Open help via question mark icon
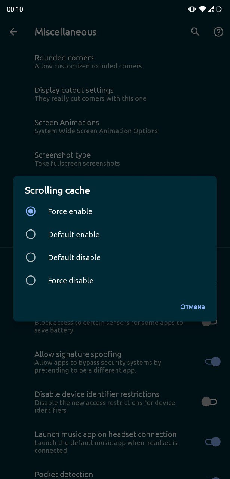 coord(218,32)
